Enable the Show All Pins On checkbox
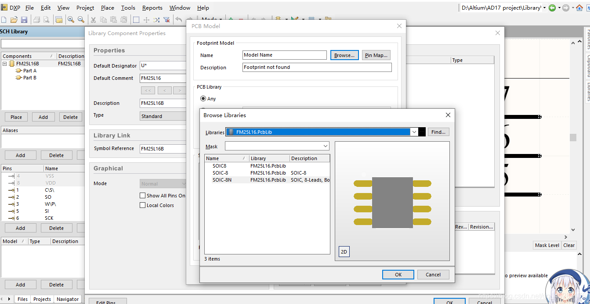 pos(142,196)
